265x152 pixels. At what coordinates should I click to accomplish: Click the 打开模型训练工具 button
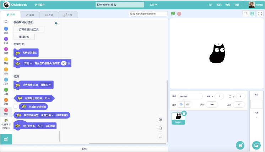coord(29,29)
